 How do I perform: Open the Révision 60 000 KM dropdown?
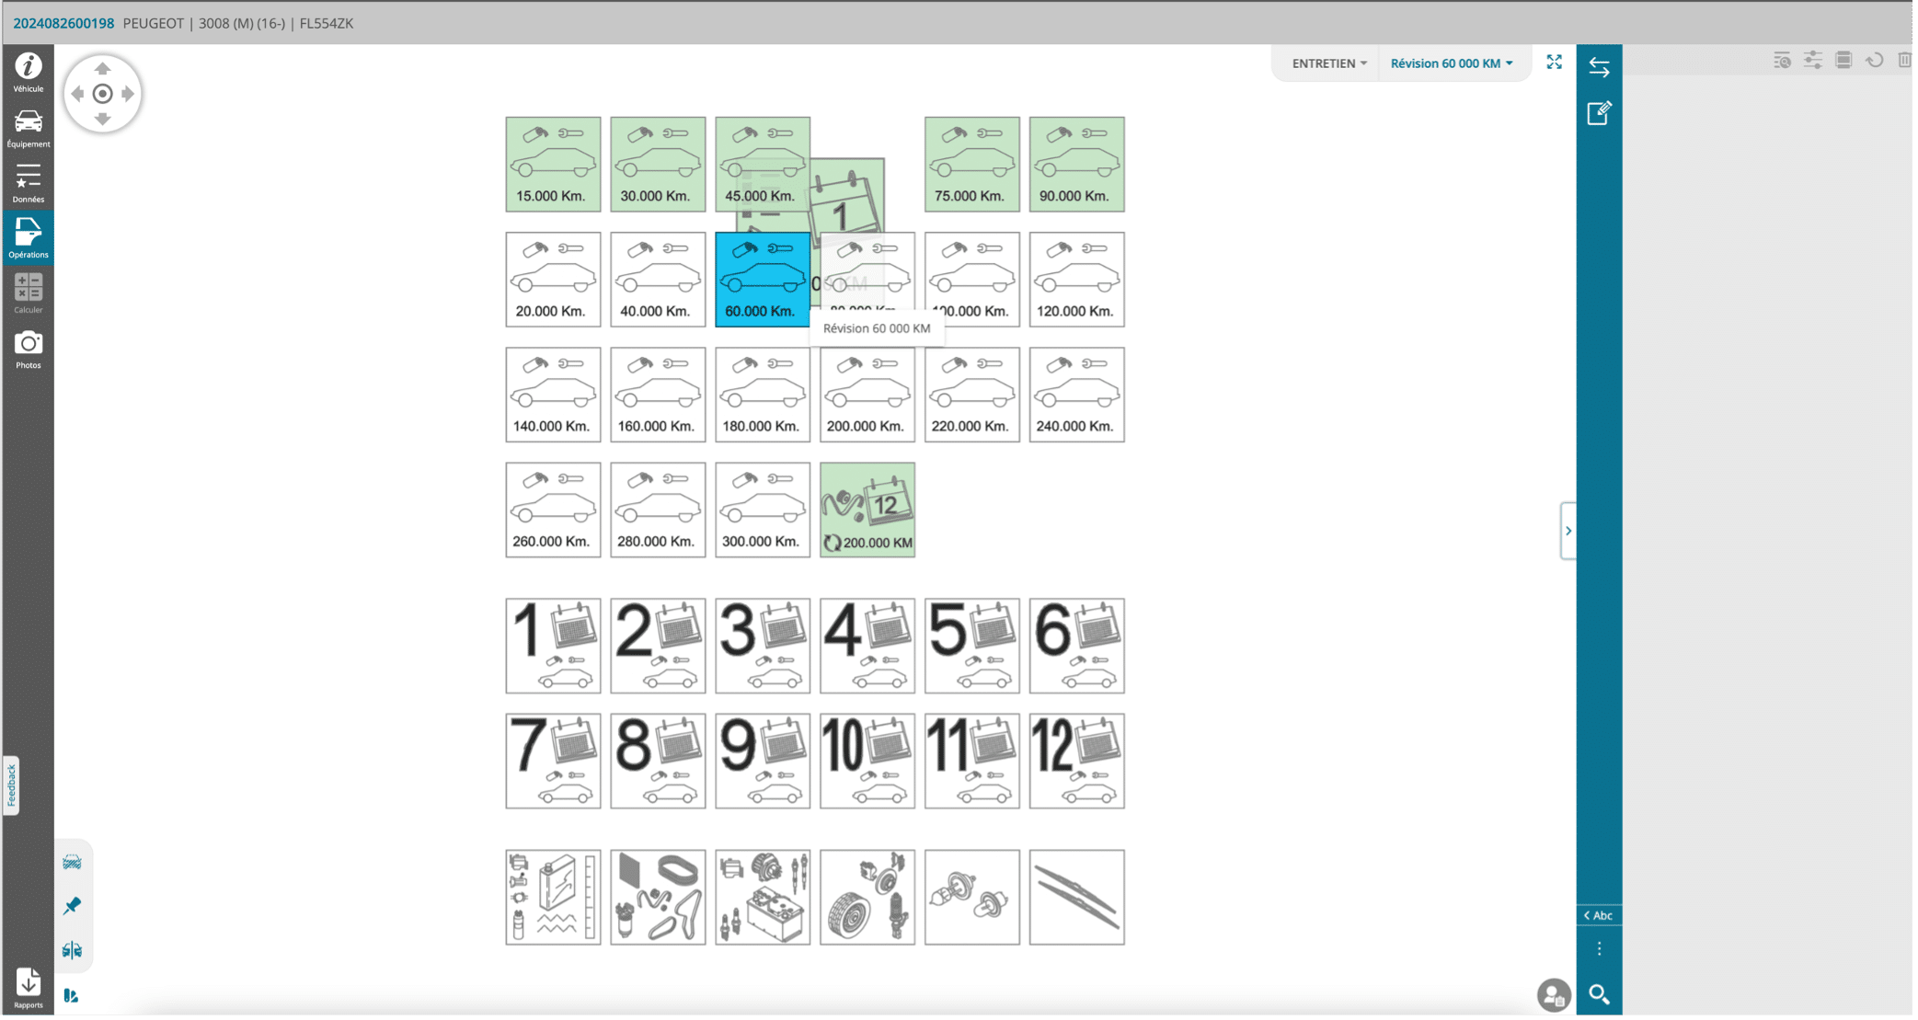(1451, 63)
